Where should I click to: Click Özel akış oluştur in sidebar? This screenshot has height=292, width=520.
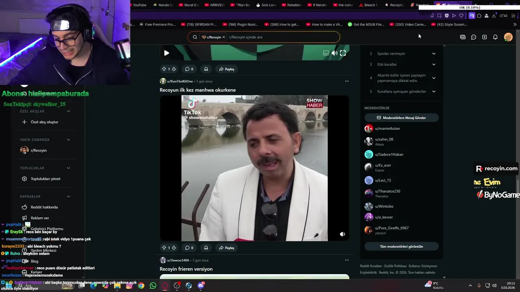[45, 122]
